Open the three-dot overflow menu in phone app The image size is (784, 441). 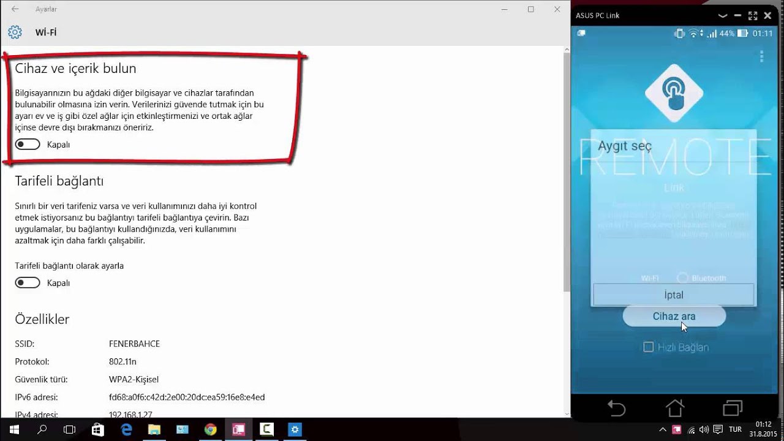coord(762,56)
